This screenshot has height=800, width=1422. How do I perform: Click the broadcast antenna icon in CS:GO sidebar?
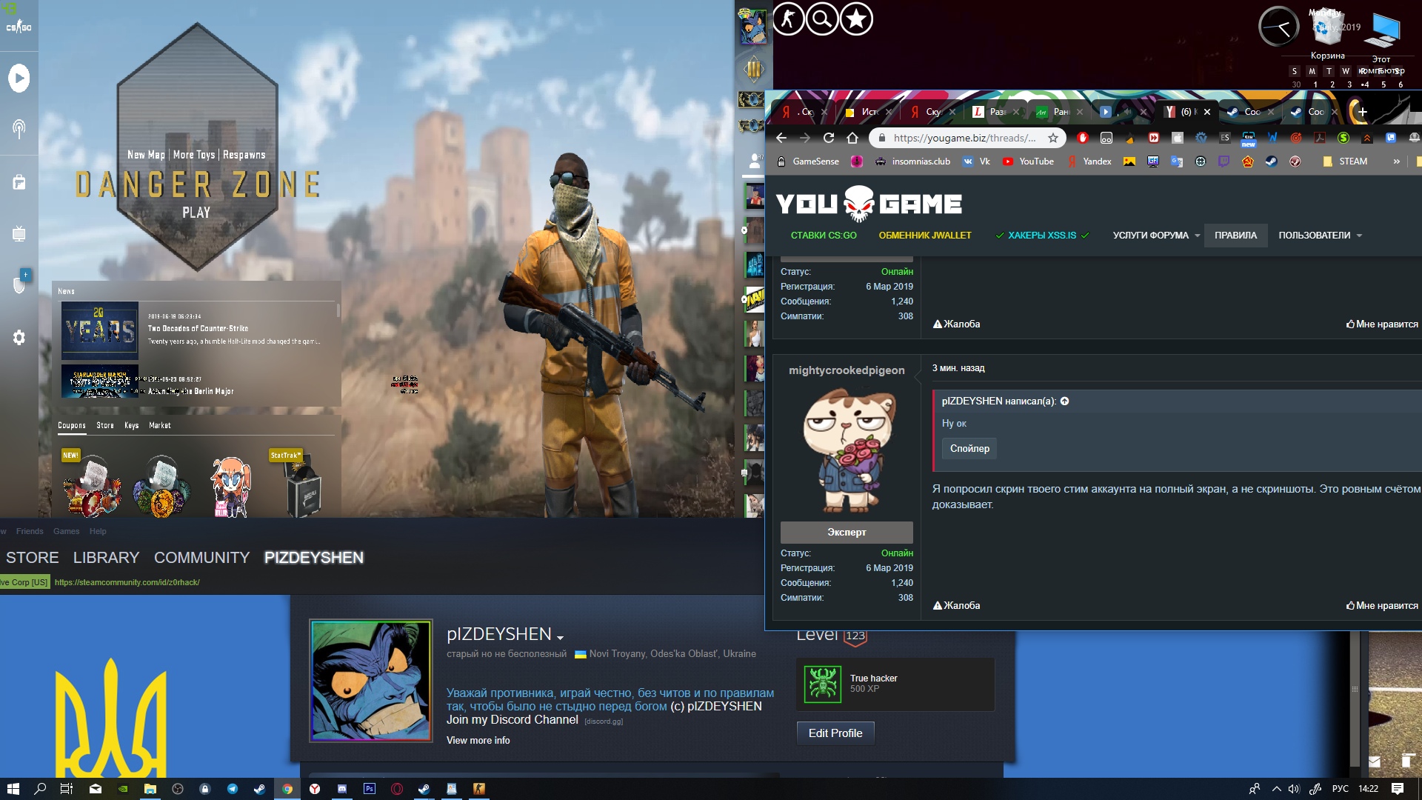[19, 129]
